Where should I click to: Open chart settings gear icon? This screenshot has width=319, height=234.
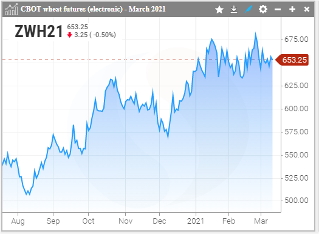click(263, 9)
